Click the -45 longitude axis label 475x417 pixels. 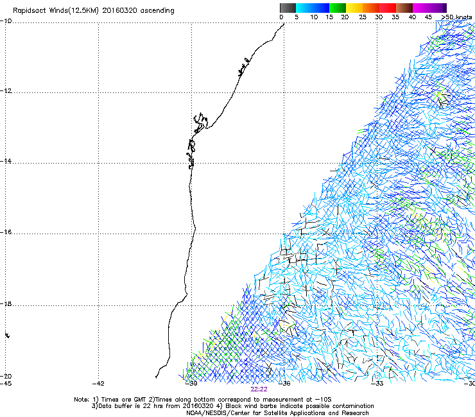6,384
